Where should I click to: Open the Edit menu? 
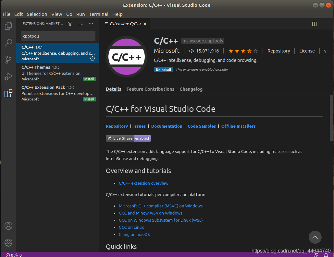coord(19,14)
